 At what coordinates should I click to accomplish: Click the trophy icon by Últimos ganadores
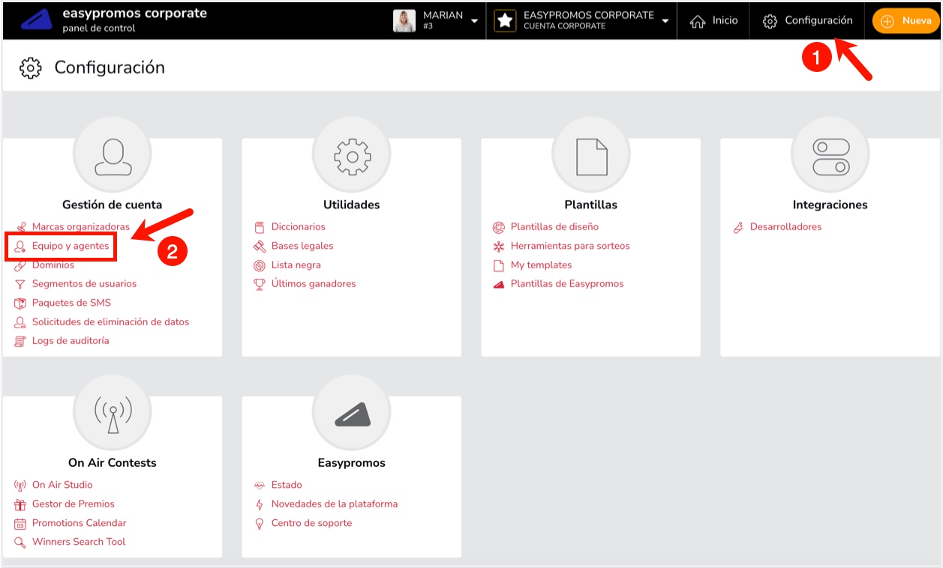coord(260,284)
